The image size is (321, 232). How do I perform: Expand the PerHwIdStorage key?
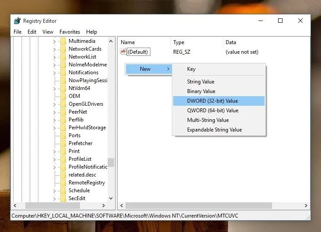click(x=54, y=128)
